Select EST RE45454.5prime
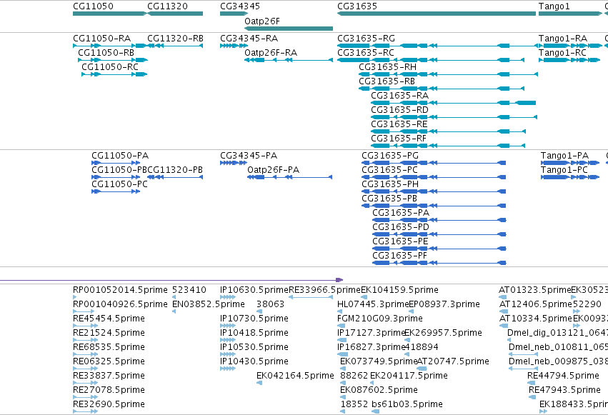 click(85, 326)
